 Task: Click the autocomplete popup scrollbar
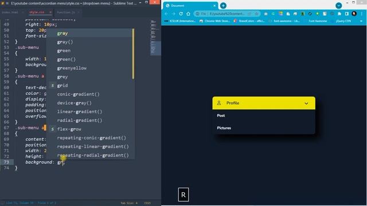[x=133, y=54]
